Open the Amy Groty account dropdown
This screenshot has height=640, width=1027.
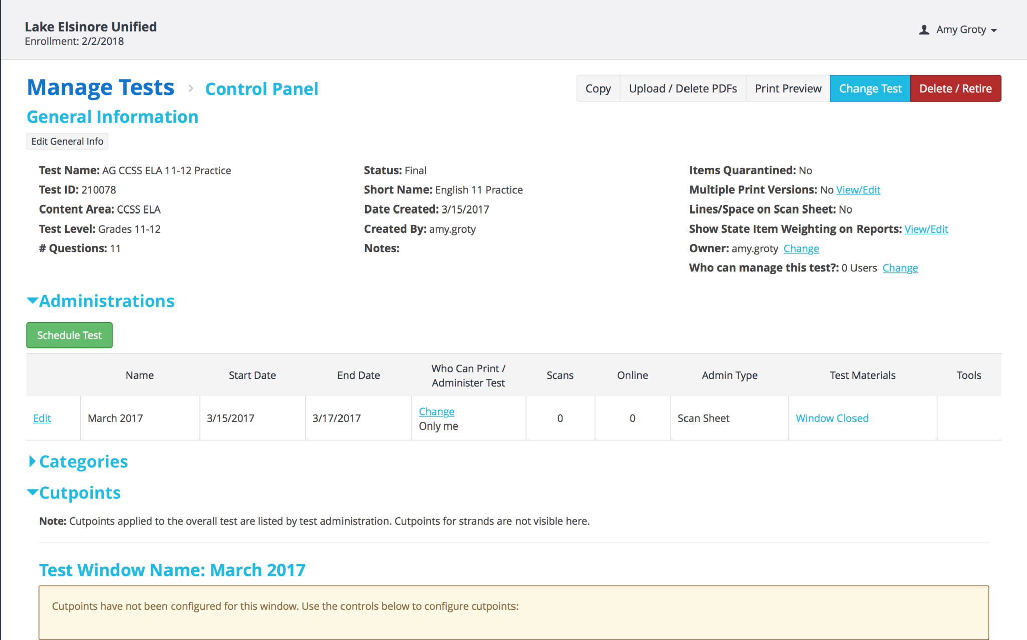coord(966,30)
